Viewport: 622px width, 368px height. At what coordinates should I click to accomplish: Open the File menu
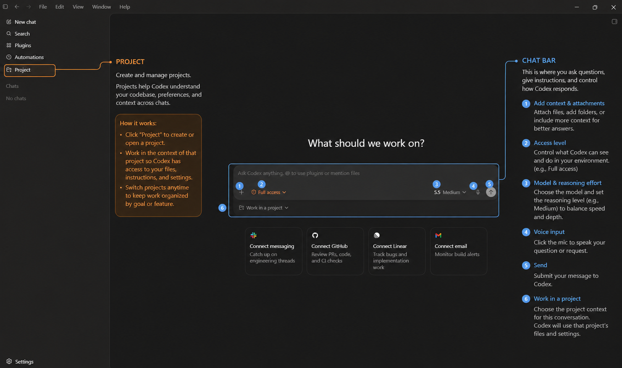(43, 7)
